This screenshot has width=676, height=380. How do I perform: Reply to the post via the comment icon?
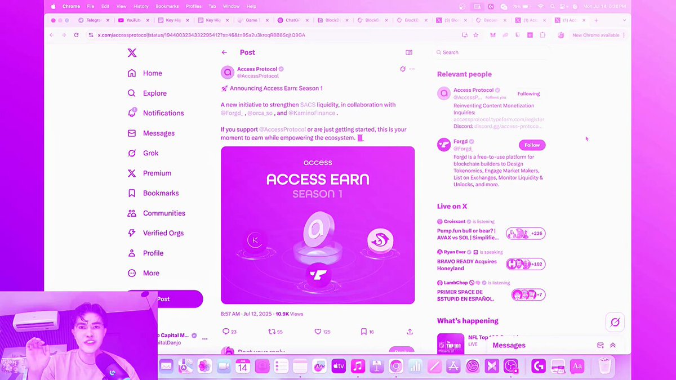[226, 332]
